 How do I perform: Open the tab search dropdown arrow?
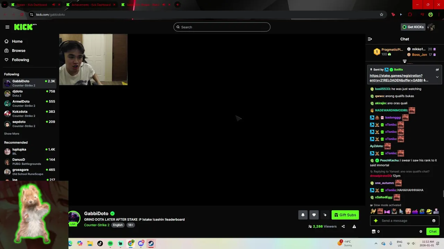(x=4, y=4)
